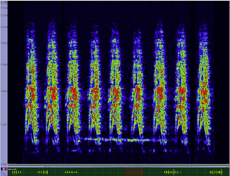Click the top frequency label on the axis

(x=4, y=2)
